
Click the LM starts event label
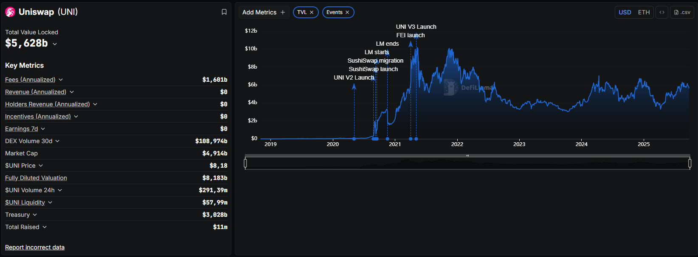tap(377, 52)
